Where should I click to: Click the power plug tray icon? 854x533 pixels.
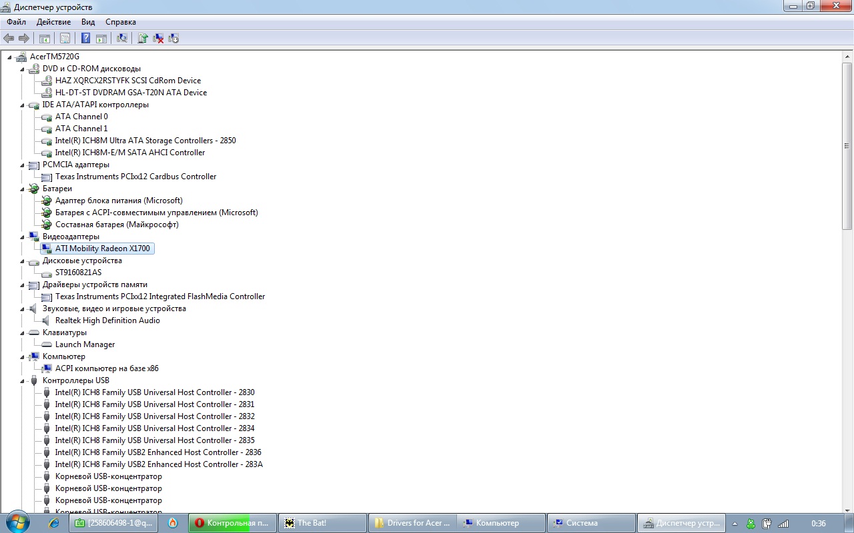pos(767,524)
